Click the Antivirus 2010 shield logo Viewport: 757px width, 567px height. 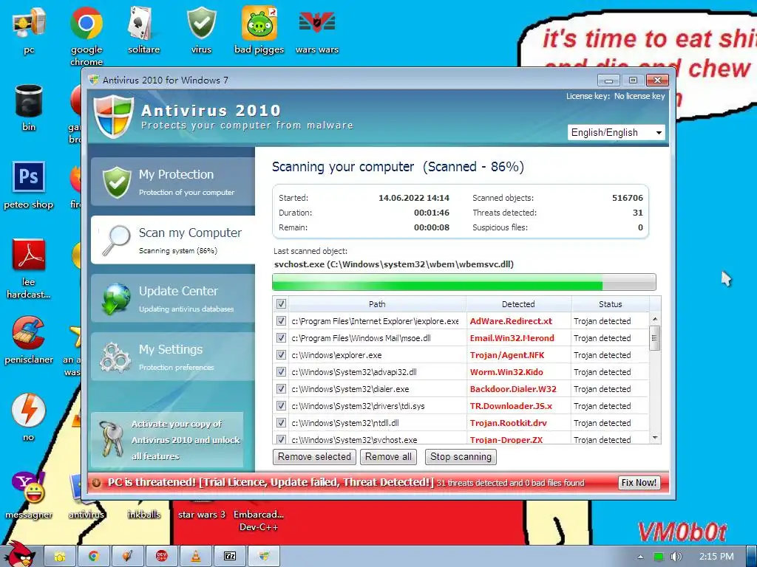point(113,116)
